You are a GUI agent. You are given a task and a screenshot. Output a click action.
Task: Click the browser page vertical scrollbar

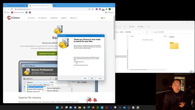(114, 28)
